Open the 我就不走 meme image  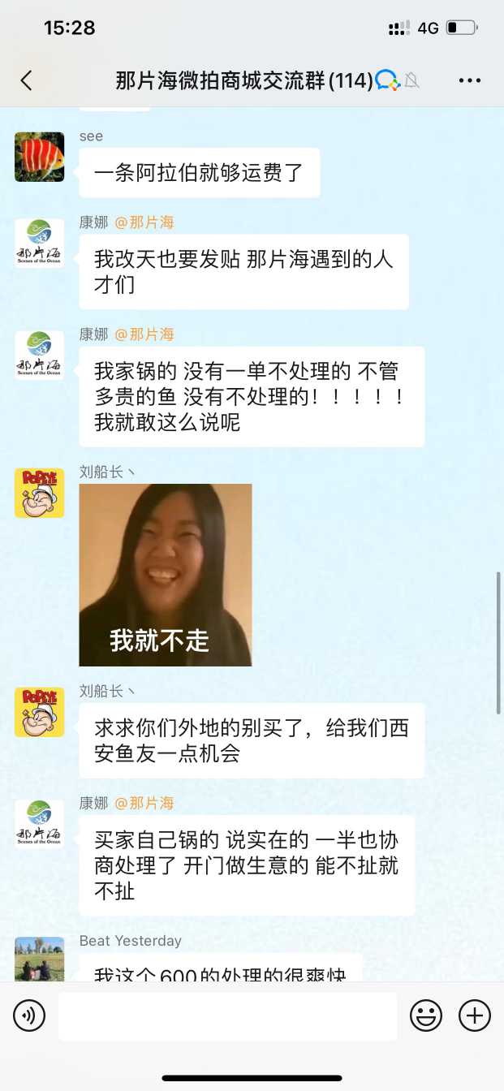pyautogui.click(x=166, y=575)
